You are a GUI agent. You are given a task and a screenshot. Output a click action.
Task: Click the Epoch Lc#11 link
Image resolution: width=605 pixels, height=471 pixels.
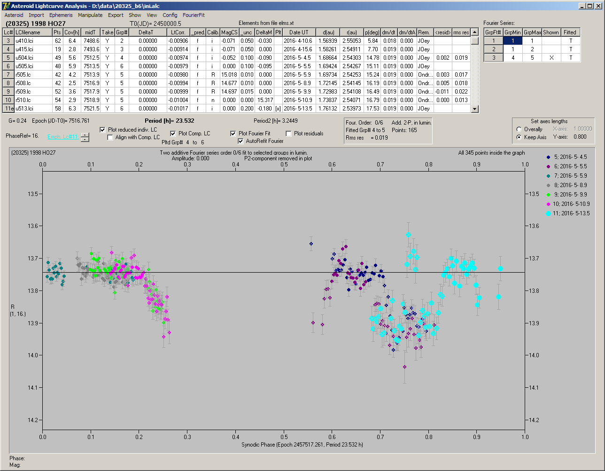tap(63, 137)
